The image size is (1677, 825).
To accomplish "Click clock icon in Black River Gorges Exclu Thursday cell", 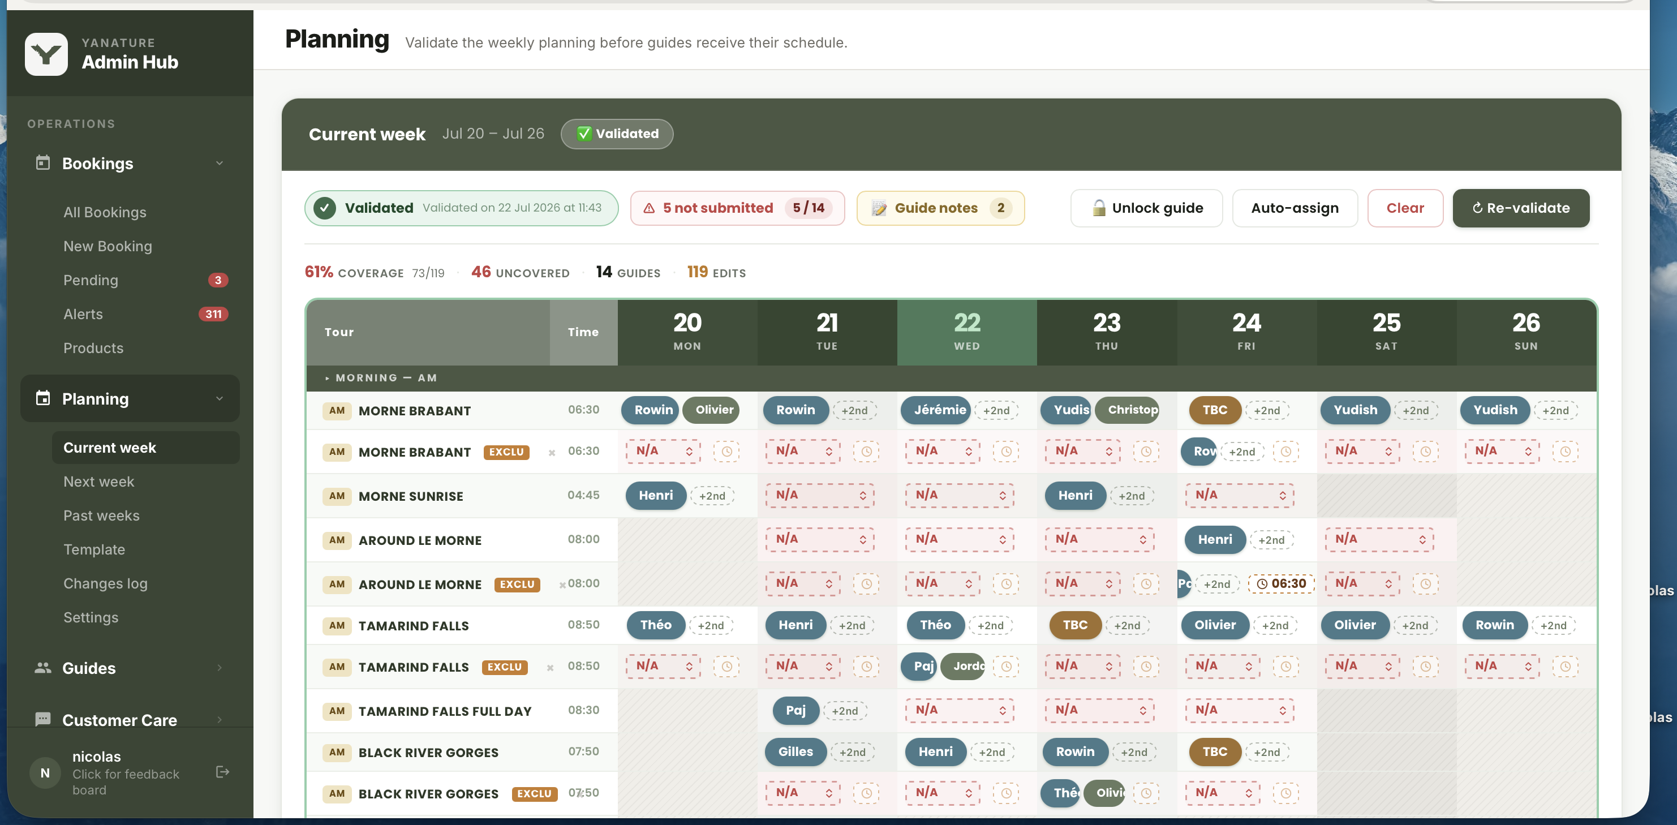I will click(1146, 793).
